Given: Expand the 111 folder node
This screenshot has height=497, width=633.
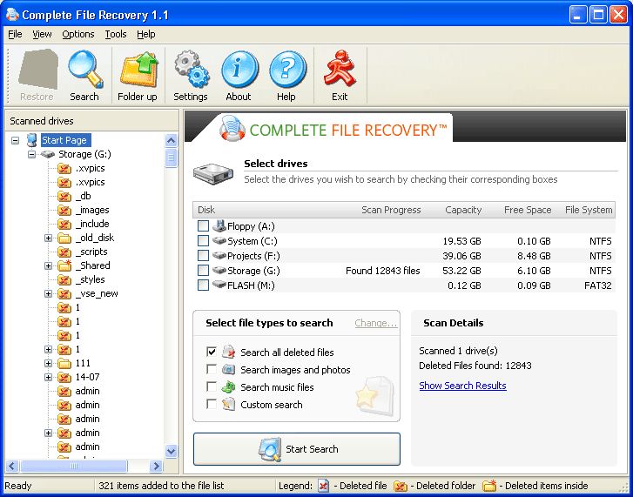Looking at the screenshot, I should 48,364.
